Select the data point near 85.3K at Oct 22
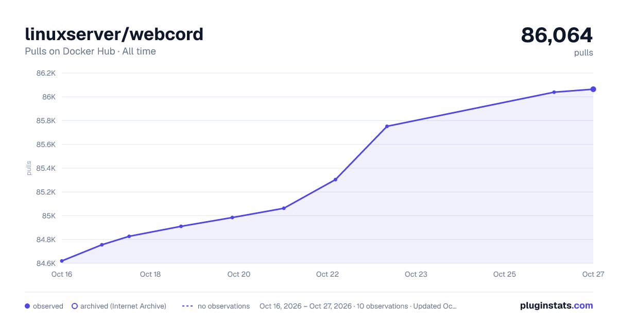This screenshot has width=618, height=324. (335, 179)
